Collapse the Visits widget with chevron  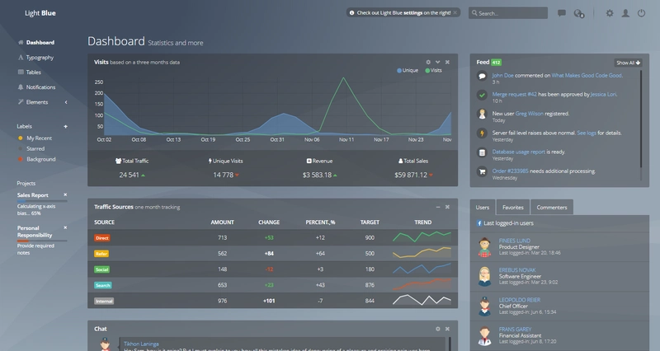(438, 63)
